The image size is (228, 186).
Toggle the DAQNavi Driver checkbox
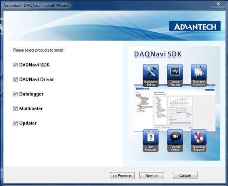(15, 80)
